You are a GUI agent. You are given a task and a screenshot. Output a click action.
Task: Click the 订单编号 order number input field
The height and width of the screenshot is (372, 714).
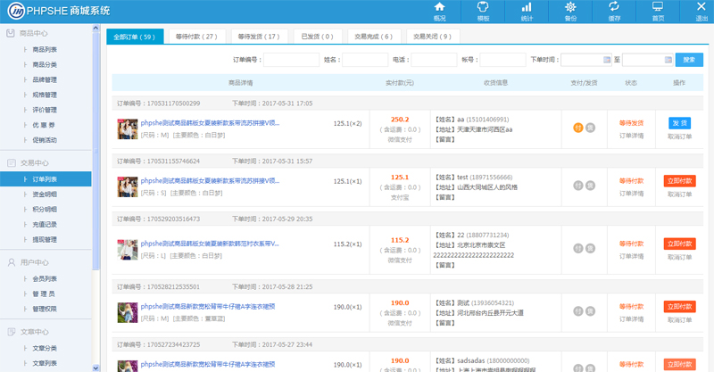[290, 60]
